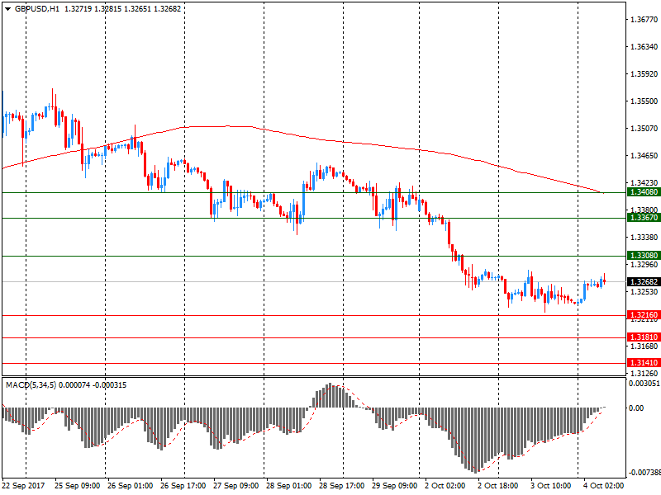Viewport: 661px width, 495px height.
Task: Select the 1.33670 green level label
Action: 644,218
